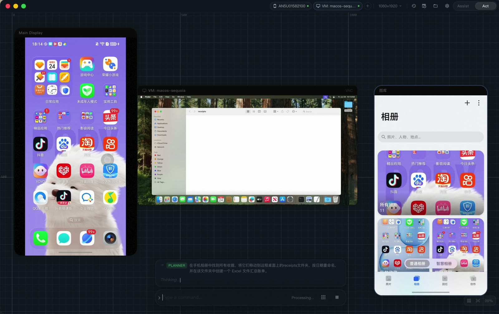
Task: Open the scheduled tasks calendar icon
Action: click(424, 6)
